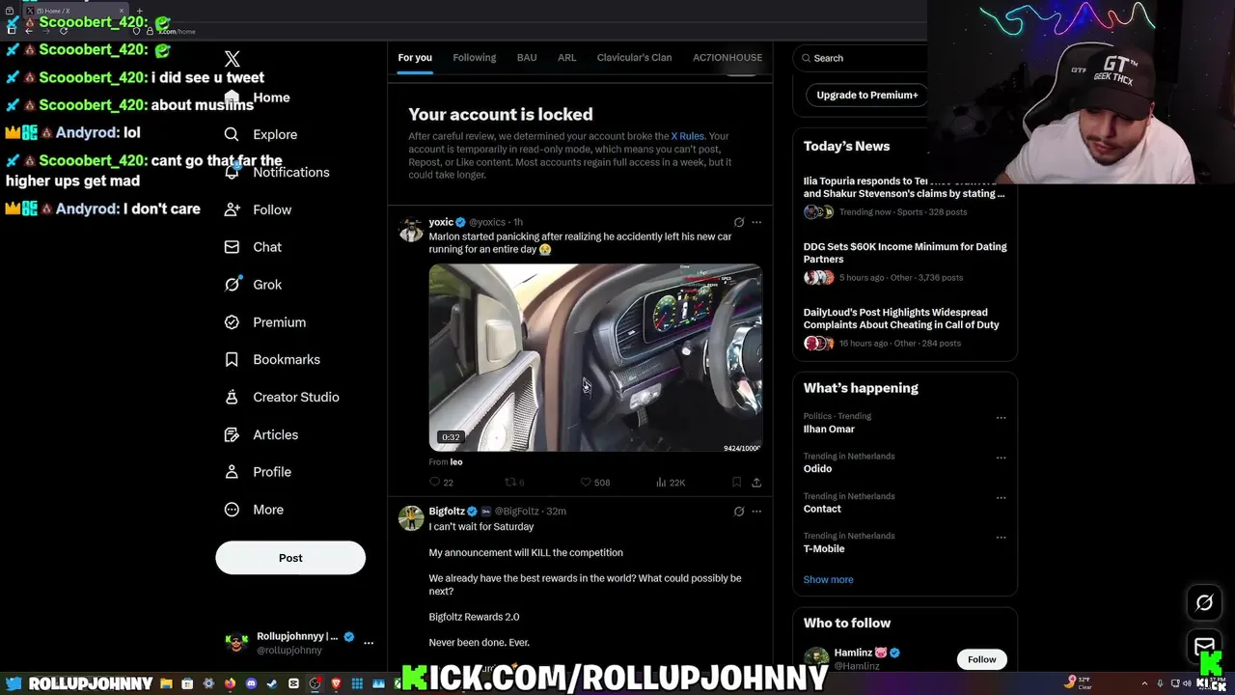The image size is (1235, 695).
Task: Open the X Rules link
Action: tap(688, 136)
